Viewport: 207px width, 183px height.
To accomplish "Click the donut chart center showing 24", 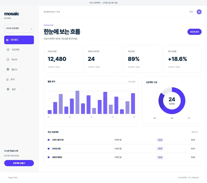I will [172, 101].
